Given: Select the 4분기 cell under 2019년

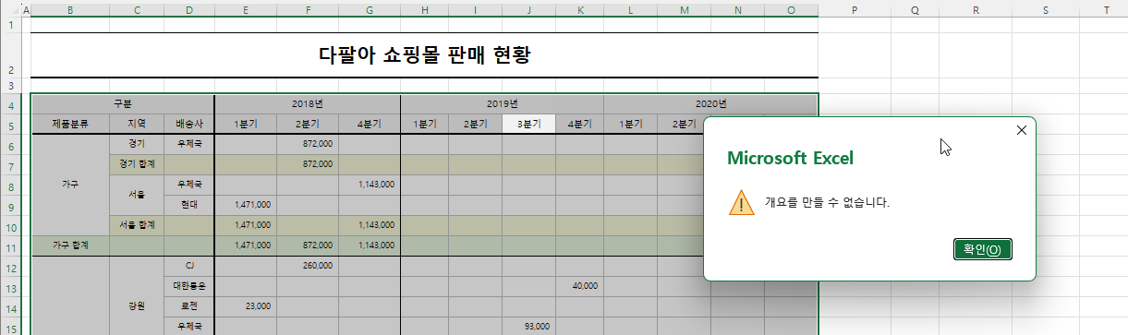Looking at the screenshot, I should (579, 124).
